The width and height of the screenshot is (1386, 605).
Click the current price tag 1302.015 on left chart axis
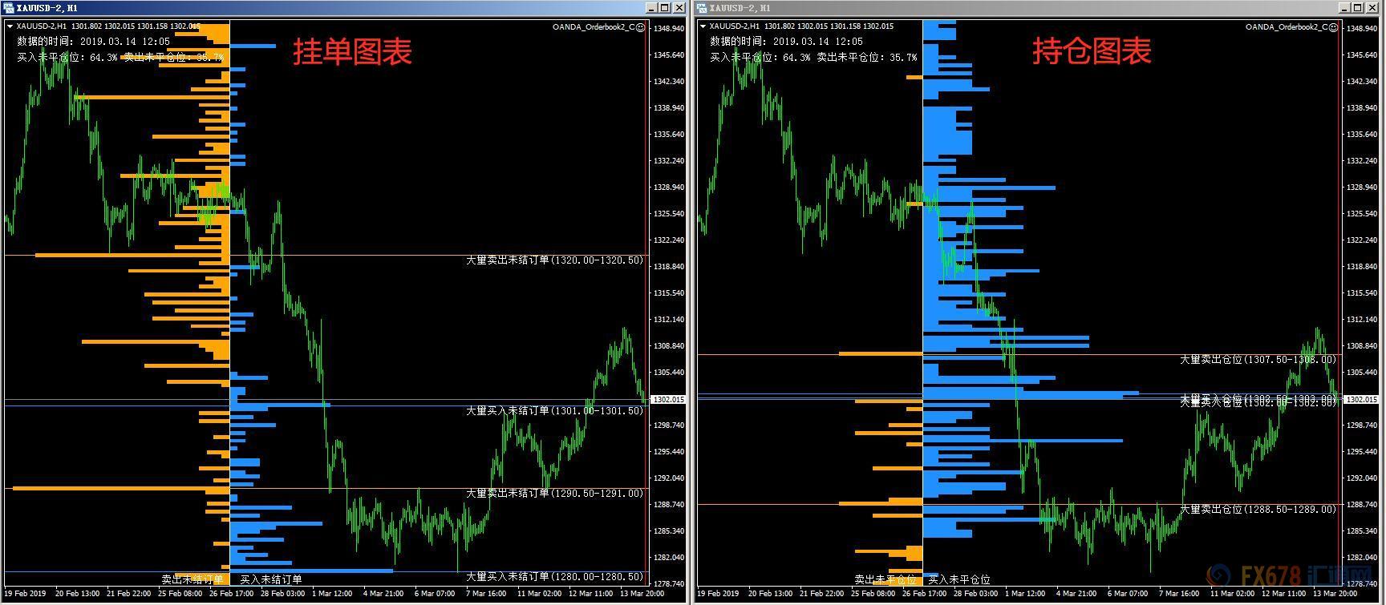click(669, 399)
